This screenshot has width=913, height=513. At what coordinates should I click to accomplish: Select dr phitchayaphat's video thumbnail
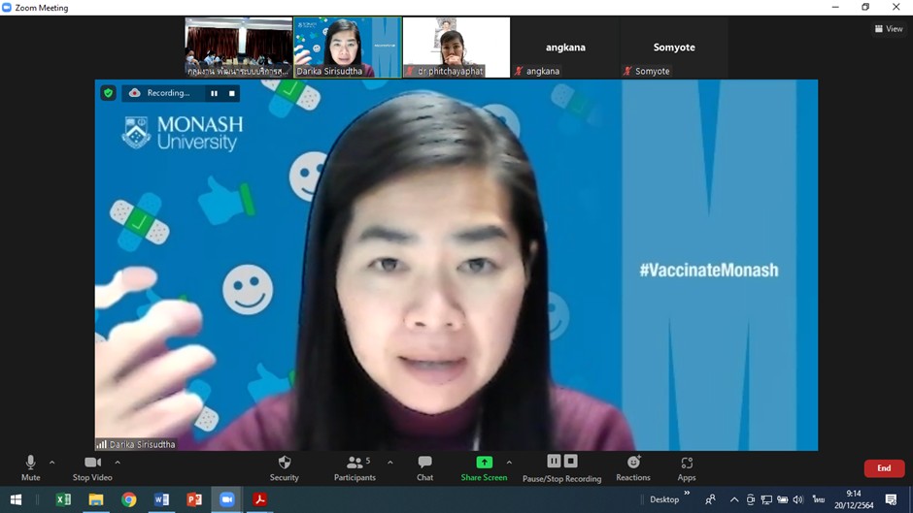(x=456, y=48)
